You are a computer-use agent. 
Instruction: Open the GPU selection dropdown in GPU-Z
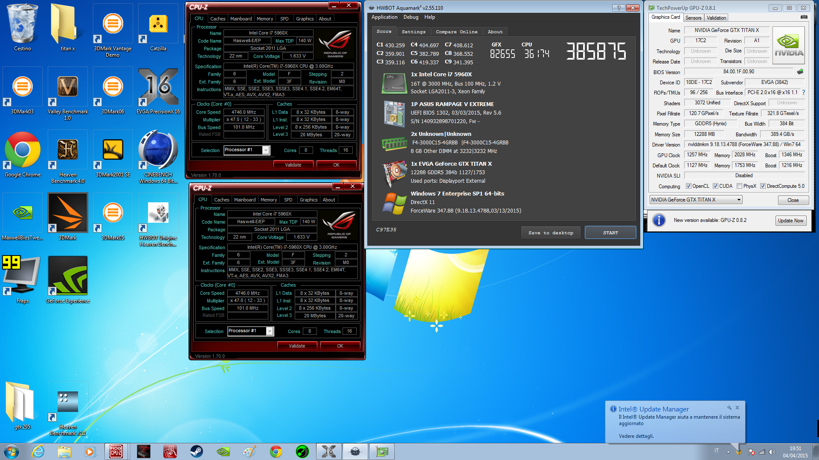tap(696, 200)
